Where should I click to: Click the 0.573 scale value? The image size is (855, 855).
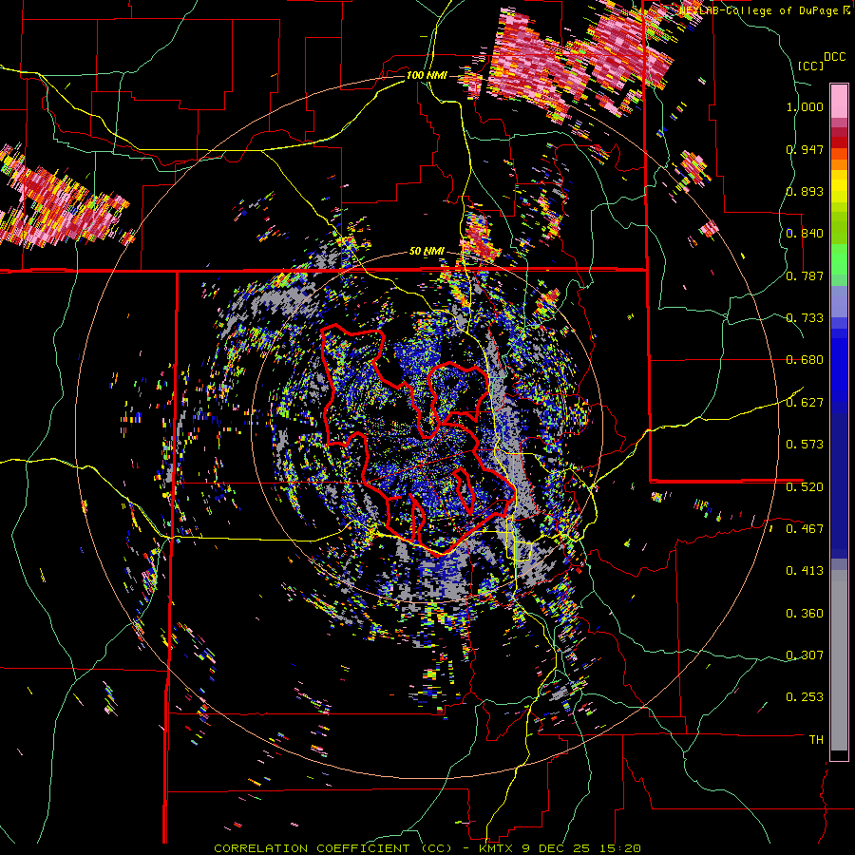pos(805,445)
